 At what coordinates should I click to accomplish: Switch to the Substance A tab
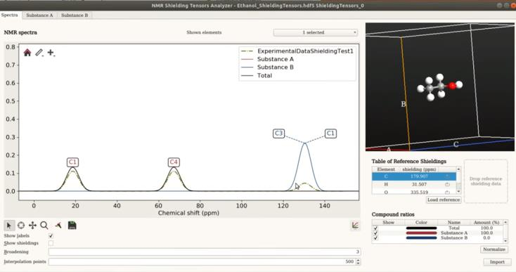[x=39, y=15]
